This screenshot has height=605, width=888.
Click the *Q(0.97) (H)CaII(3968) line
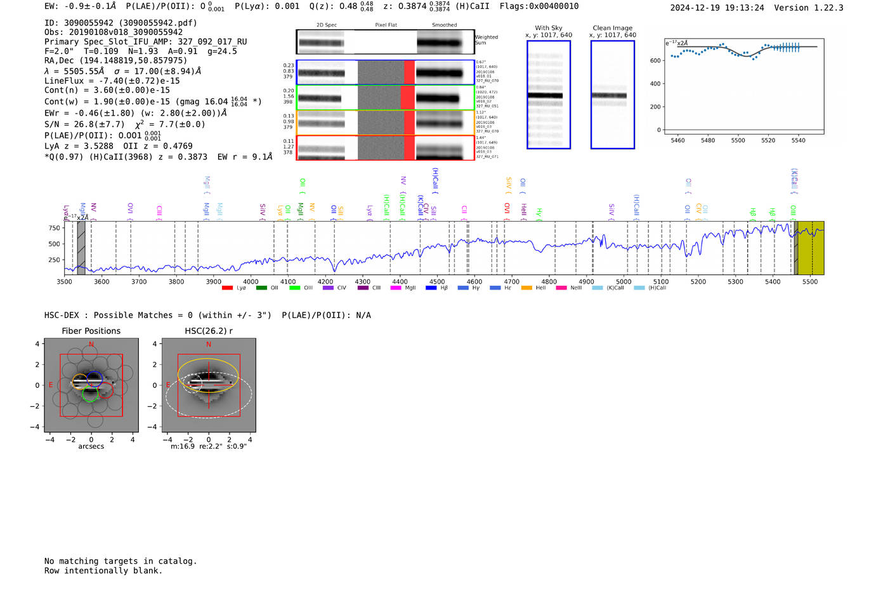point(159,157)
